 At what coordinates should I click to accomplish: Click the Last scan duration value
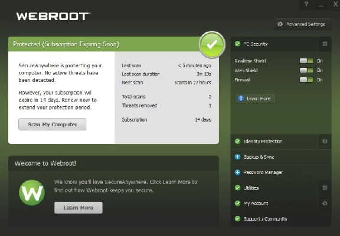coord(204,74)
